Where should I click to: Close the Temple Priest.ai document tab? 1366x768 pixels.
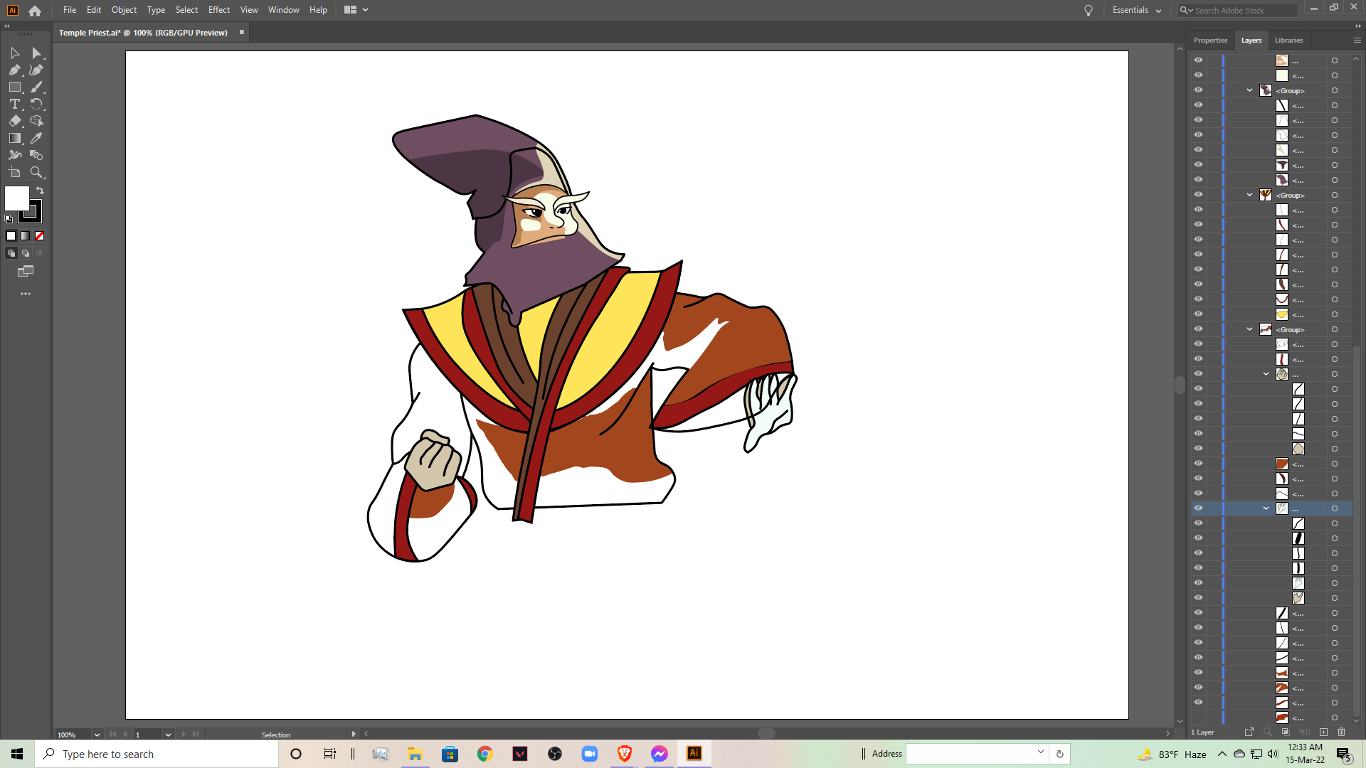tap(242, 33)
